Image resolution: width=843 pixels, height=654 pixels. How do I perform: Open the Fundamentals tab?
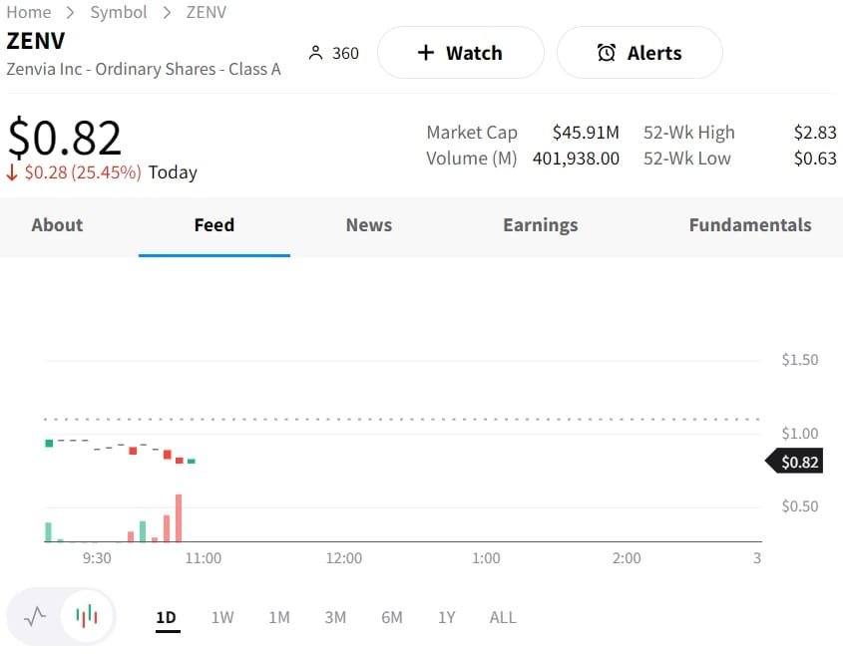(x=750, y=225)
